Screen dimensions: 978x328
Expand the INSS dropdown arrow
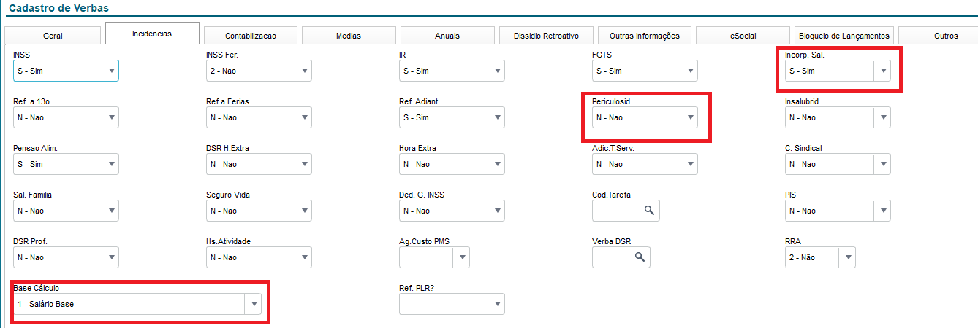[111, 71]
